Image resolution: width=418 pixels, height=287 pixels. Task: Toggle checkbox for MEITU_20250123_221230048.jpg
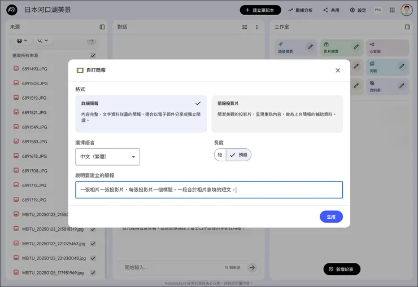[x=93, y=258]
